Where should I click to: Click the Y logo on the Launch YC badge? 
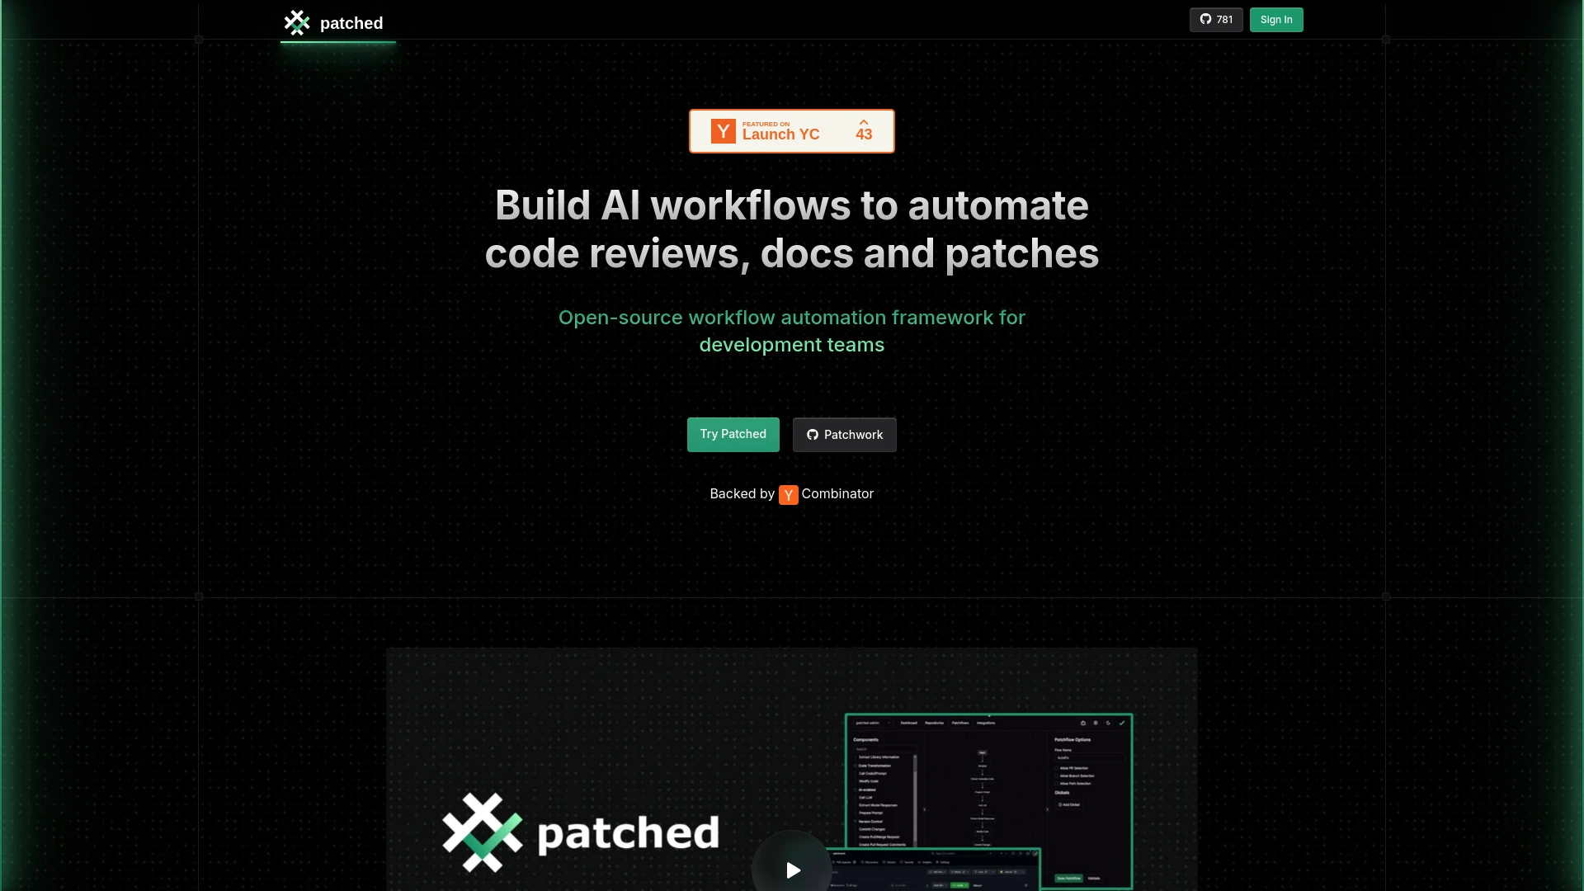[x=724, y=130]
